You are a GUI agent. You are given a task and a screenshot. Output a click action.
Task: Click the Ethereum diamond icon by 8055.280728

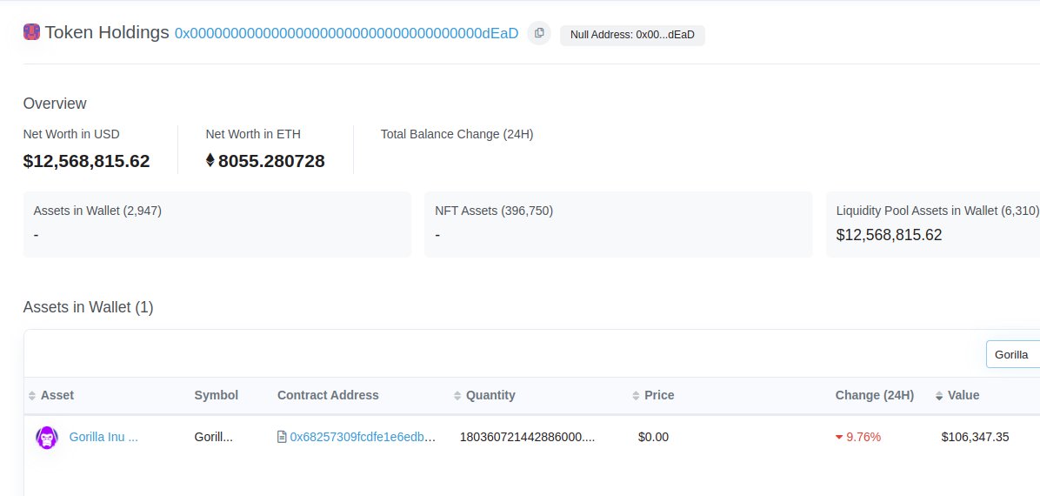210,161
